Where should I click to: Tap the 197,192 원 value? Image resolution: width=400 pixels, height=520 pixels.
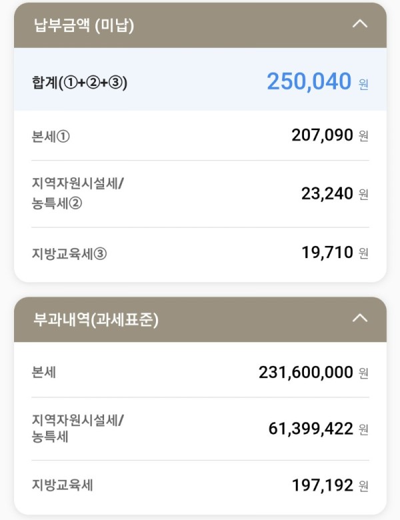pyautogui.click(x=330, y=485)
